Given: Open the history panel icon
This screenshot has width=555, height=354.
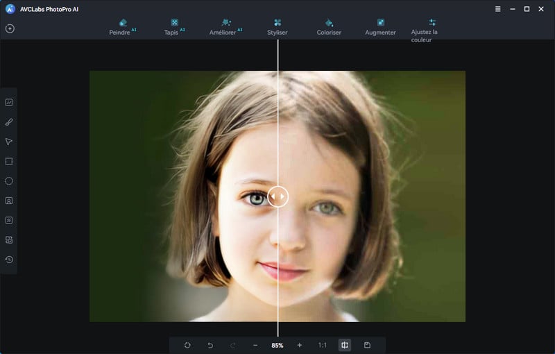Looking at the screenshot, I should [x=9, y=260].
